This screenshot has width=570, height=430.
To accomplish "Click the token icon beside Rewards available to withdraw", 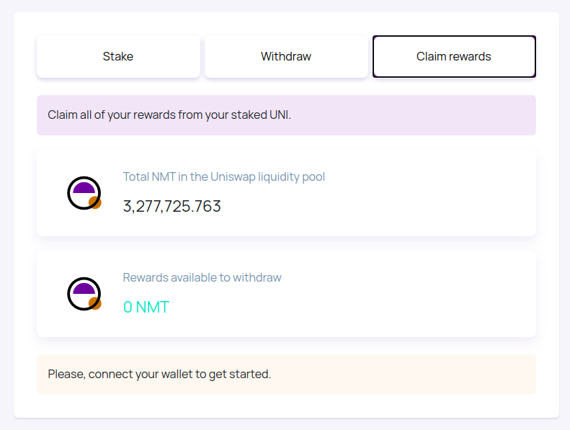I will click(84, 294).
